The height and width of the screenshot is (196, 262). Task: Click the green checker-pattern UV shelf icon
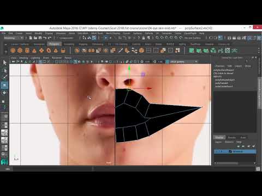coord(228,50)
